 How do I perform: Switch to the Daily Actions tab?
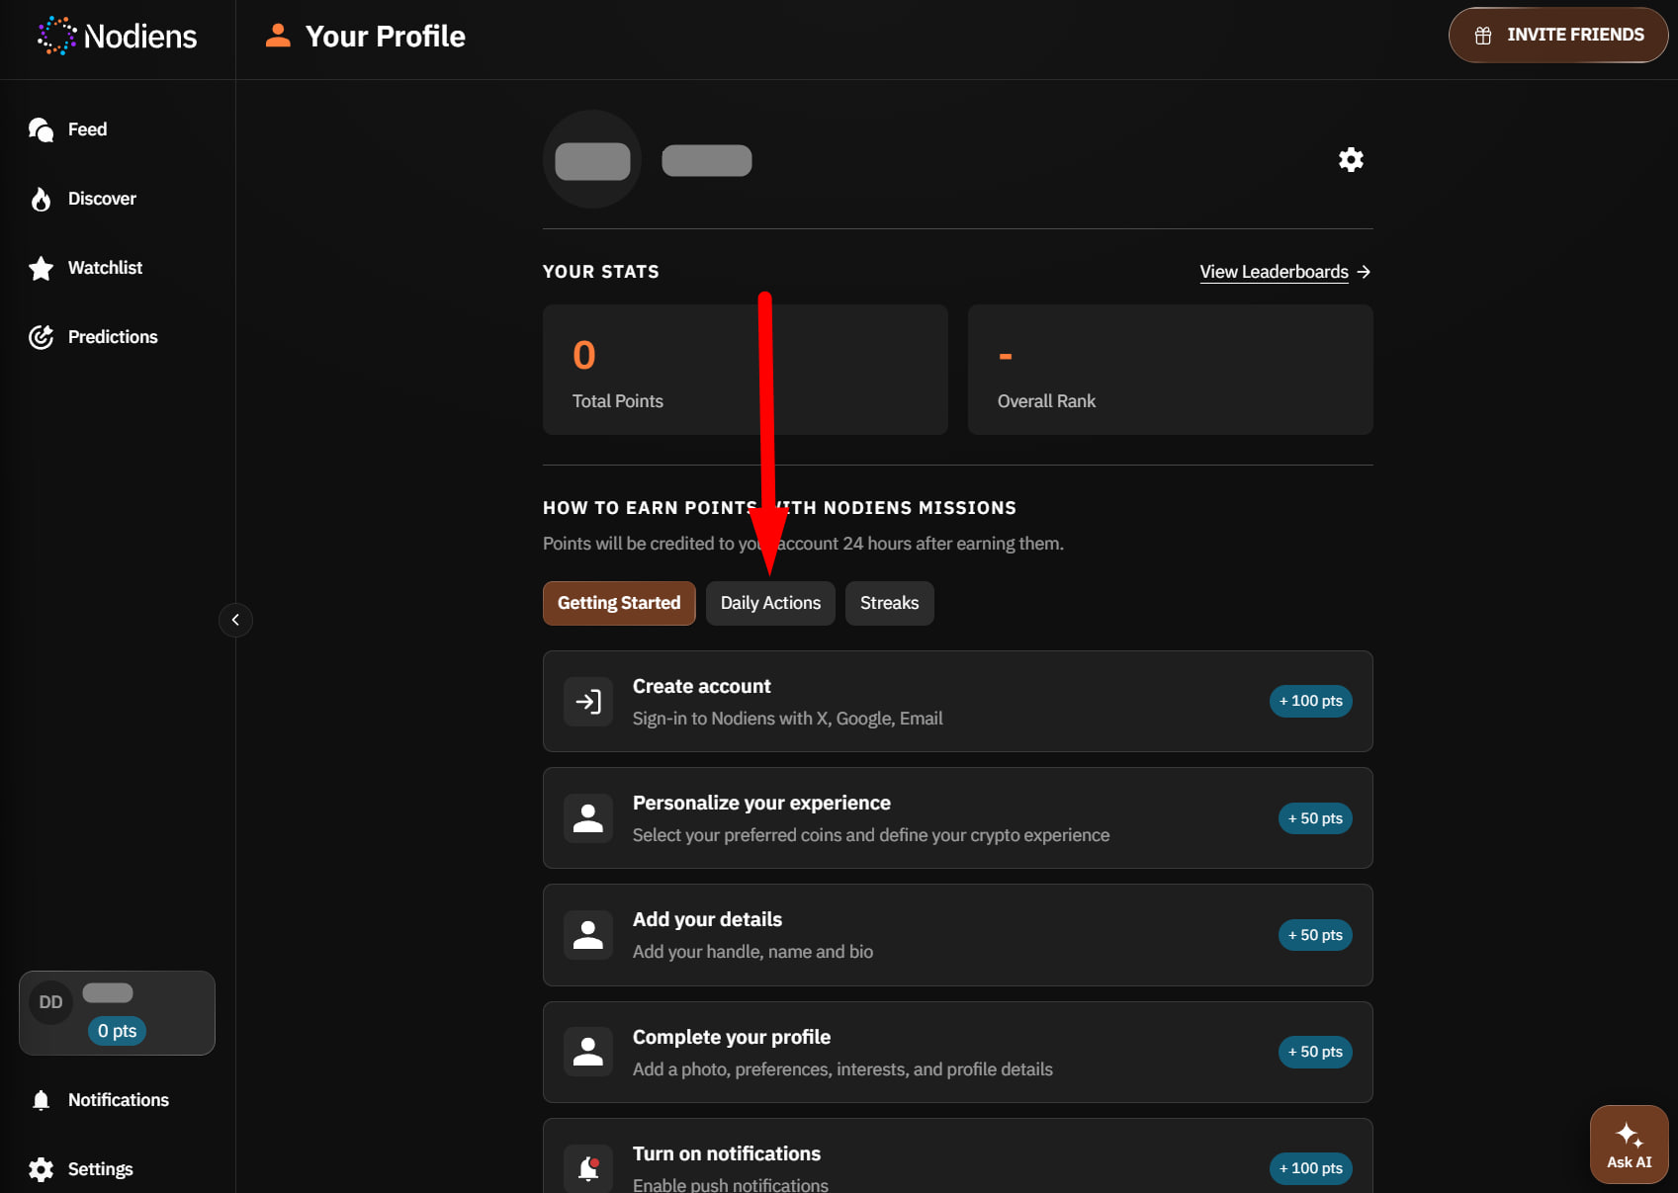(x=770, y=603)
